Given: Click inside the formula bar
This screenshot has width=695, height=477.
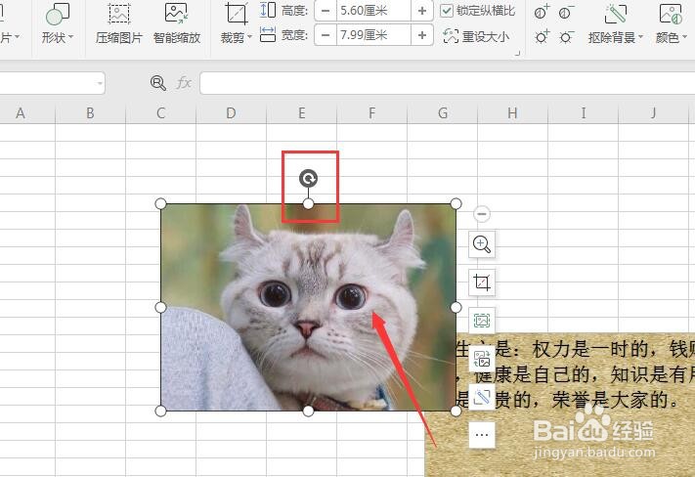Looking at the screenshot, I should point(448,83).
